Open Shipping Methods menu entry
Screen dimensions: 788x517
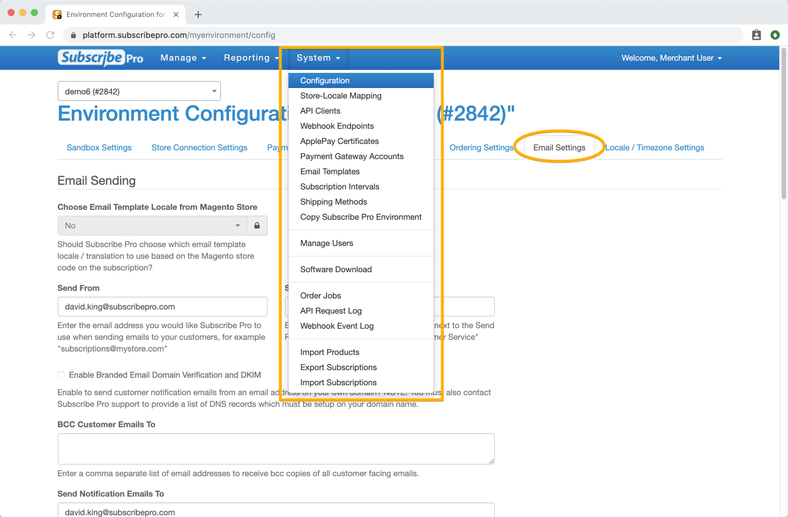[x=361, y=202]
